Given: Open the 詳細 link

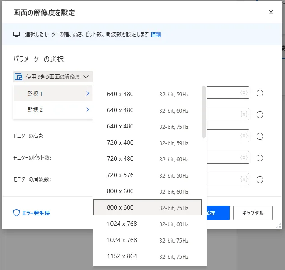Looking at the screenshot, I should 156,34.
